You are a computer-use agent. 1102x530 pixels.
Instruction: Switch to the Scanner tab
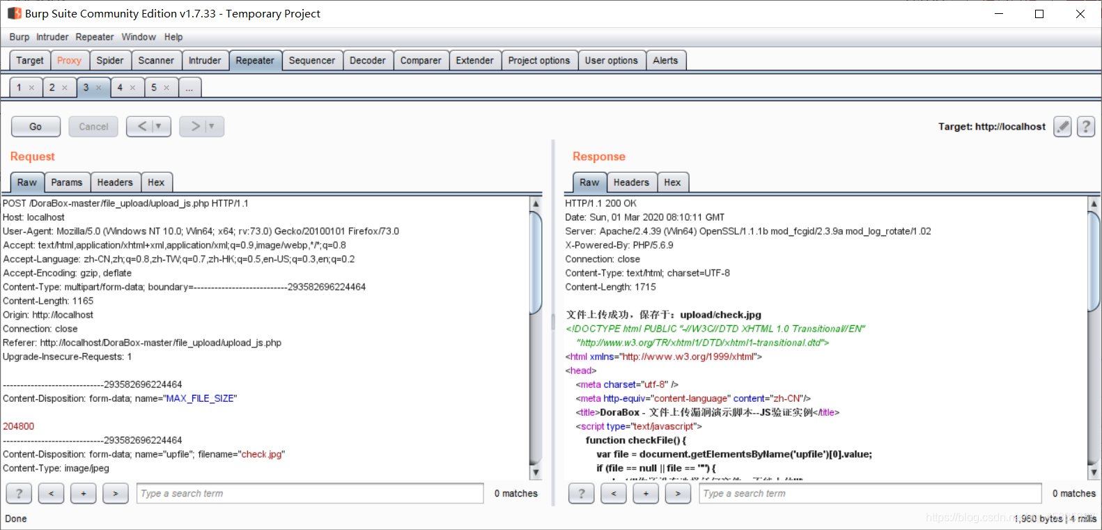(x=156, y=61)
